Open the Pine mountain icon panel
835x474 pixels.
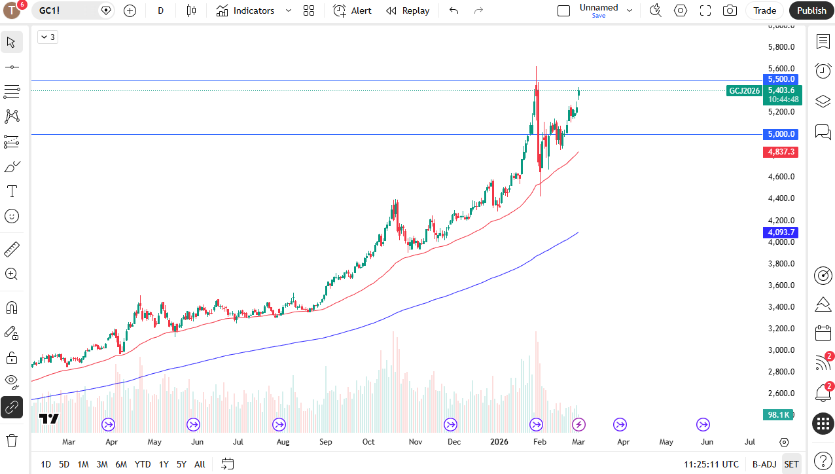[823, 304]
